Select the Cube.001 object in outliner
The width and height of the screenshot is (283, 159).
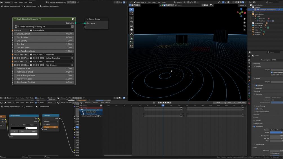(257, 32)
